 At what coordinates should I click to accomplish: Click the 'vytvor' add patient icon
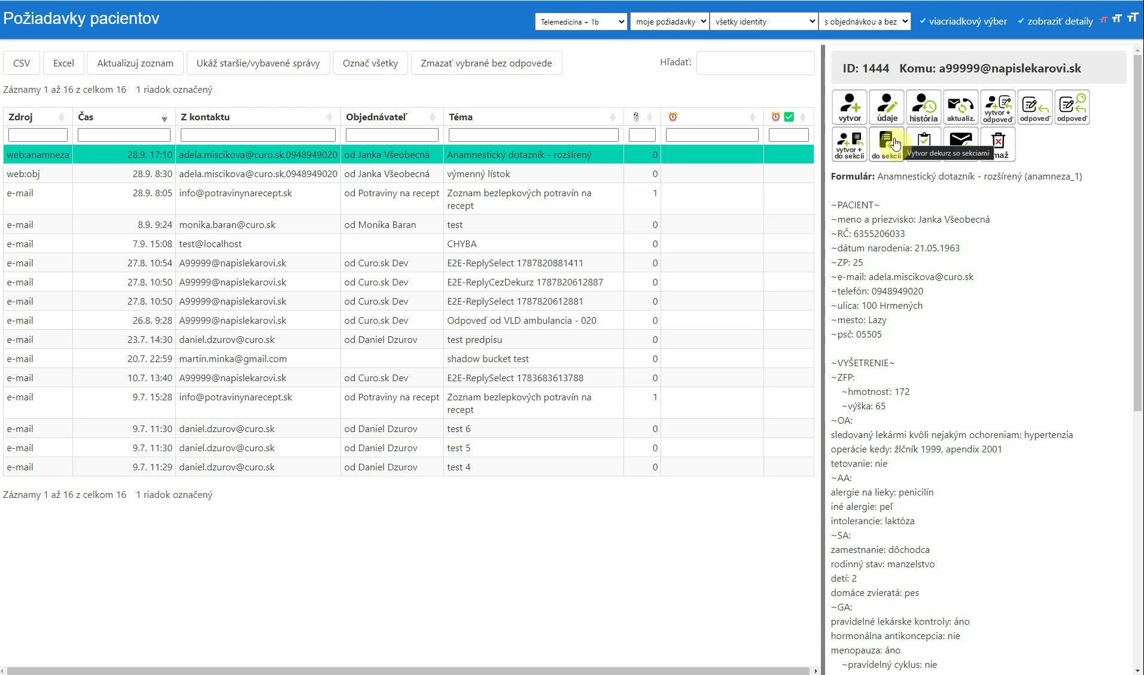(850, 107)
